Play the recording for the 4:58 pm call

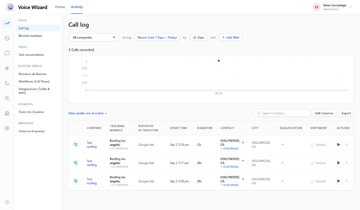point(339,181)
